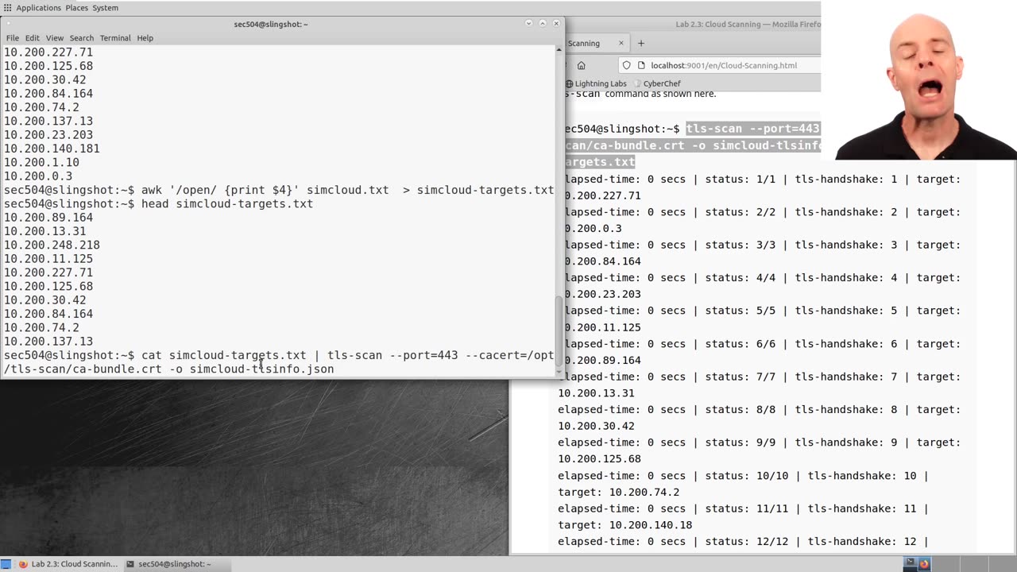
Task: Click IP 10.200.140.181 in terminal output
Action: pos(52,149)
